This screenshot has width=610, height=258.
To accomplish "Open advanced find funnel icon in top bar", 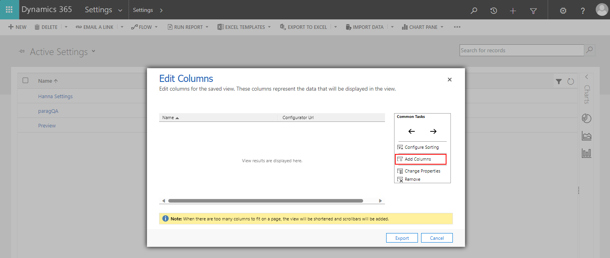I will (x=533, y=11).
